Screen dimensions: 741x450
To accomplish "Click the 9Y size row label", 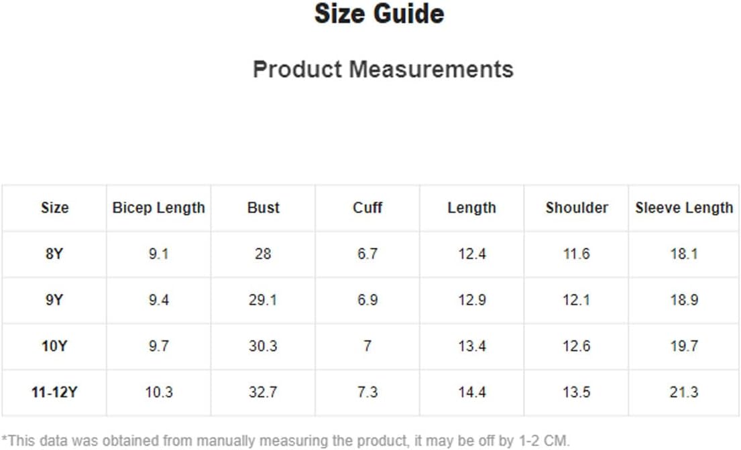I will [54, 300].
